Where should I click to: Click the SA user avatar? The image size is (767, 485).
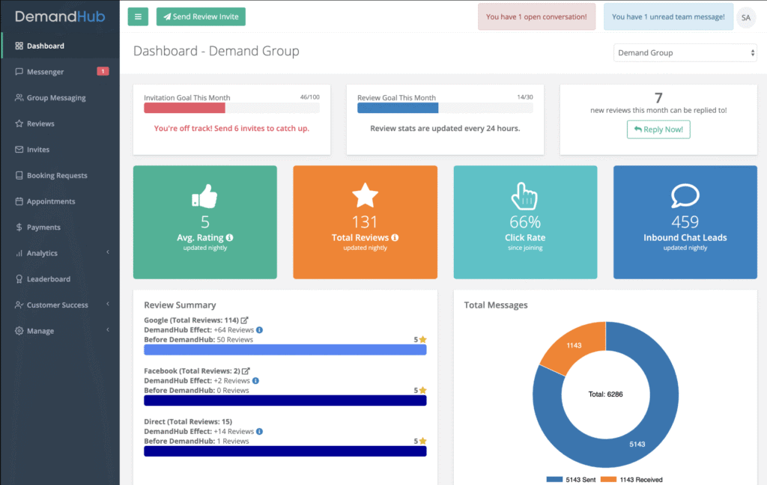tap(746, 17)
